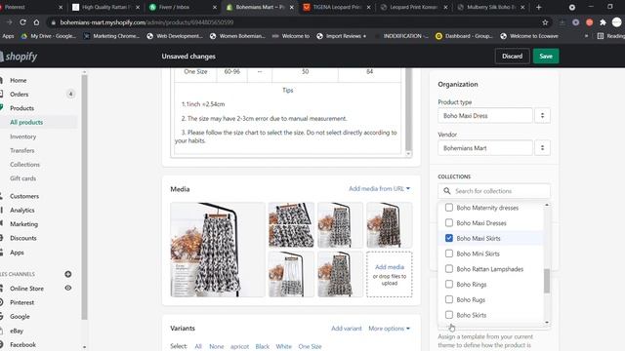
Task: Click inside the Search for collections field
Action: [x=494, y=191]
